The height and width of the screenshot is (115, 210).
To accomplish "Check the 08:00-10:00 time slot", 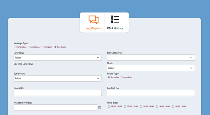I will [109, 106].
